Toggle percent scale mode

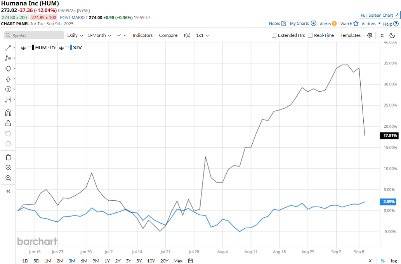pyautogui.click(x=383, y=261)
